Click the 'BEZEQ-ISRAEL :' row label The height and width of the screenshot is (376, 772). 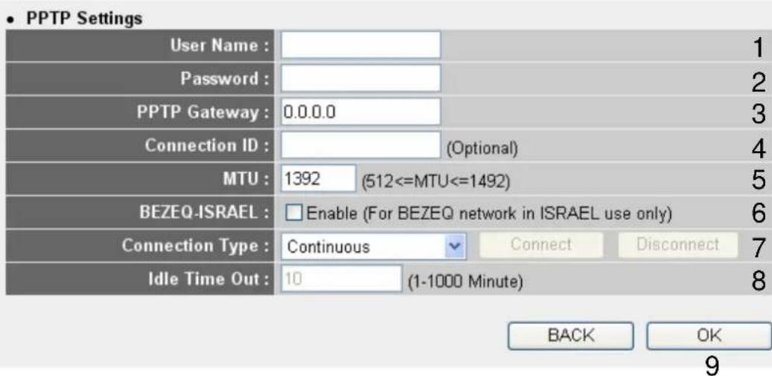[x=204, y=213]
